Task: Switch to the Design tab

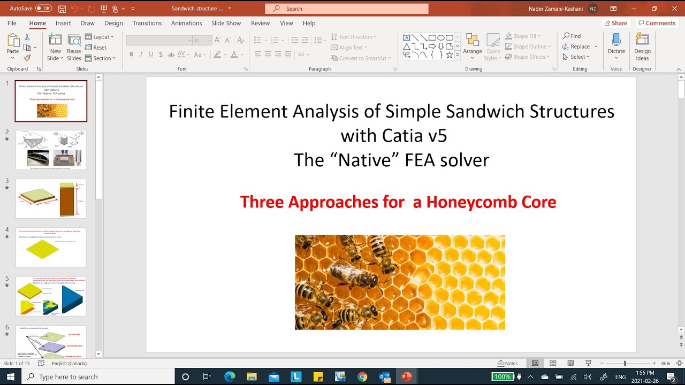Action: click(x=113, y=23)
